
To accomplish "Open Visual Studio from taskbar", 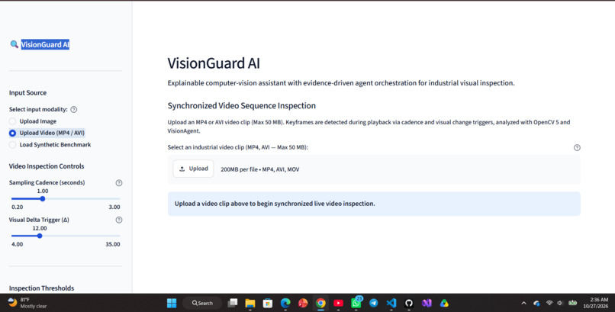I will (427, 303).
